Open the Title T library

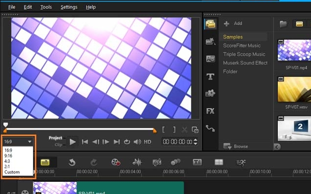tap(210, 77)
